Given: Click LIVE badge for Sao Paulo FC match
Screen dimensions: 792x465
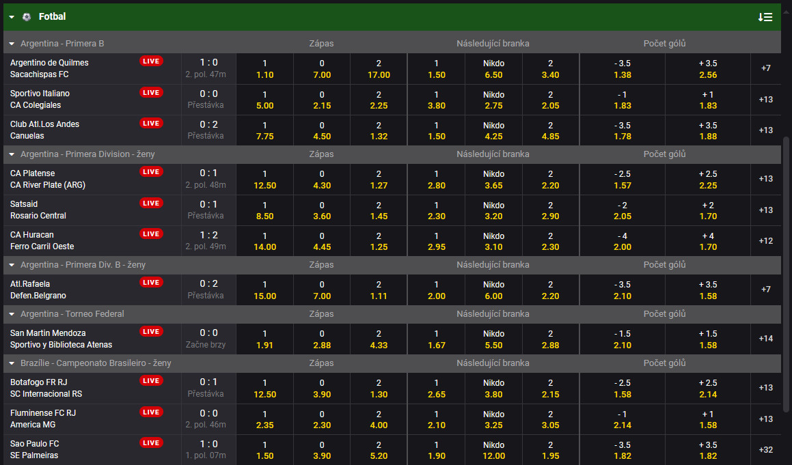Looking at the screenshot, I should (151, 442).
